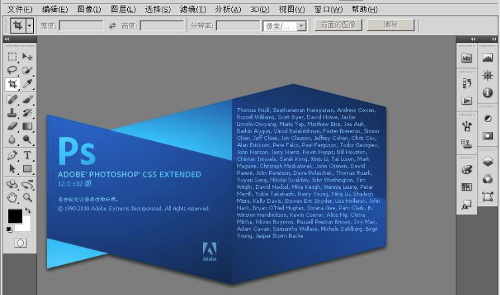500x295 pixels.
Task: Click the 宽度 width input field
Action: click(x=81, y=26)
